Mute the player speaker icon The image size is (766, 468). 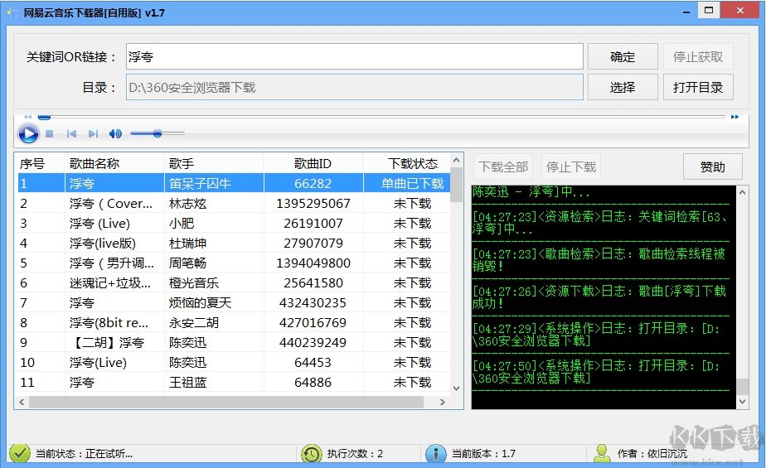[x=115, y=133]
